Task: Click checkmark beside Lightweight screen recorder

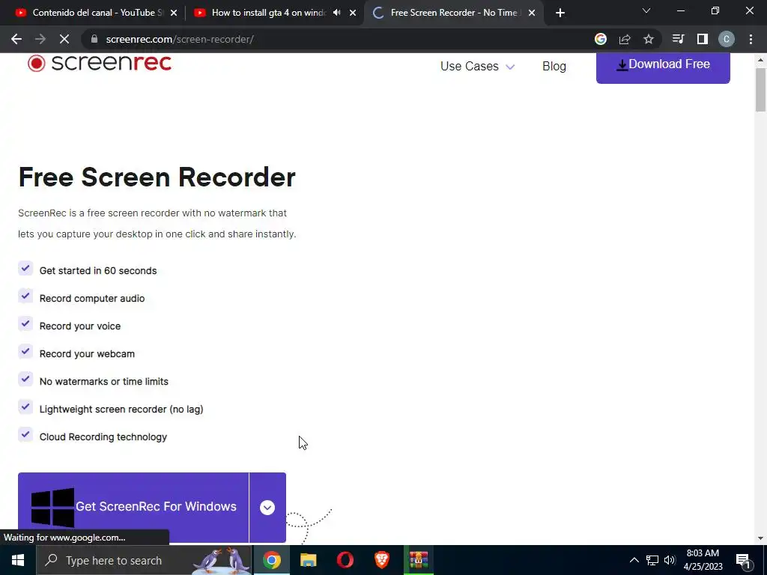Action: click(25, 407)
